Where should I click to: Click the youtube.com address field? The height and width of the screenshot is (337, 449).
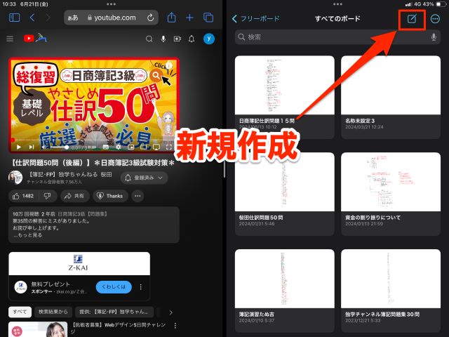(x=111, y=18)
